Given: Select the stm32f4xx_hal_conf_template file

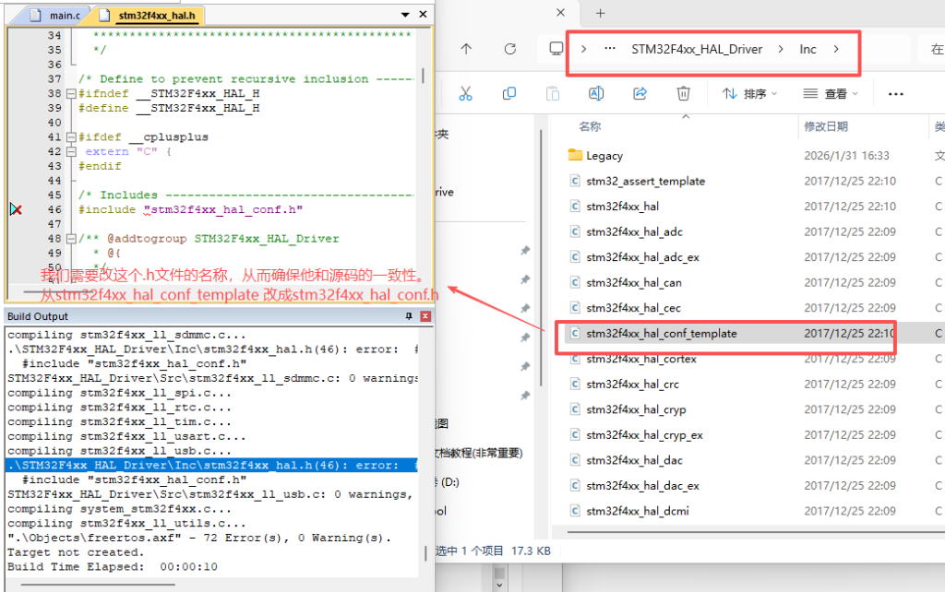Looking at the screenshot, I should click(x=661, y=333).
